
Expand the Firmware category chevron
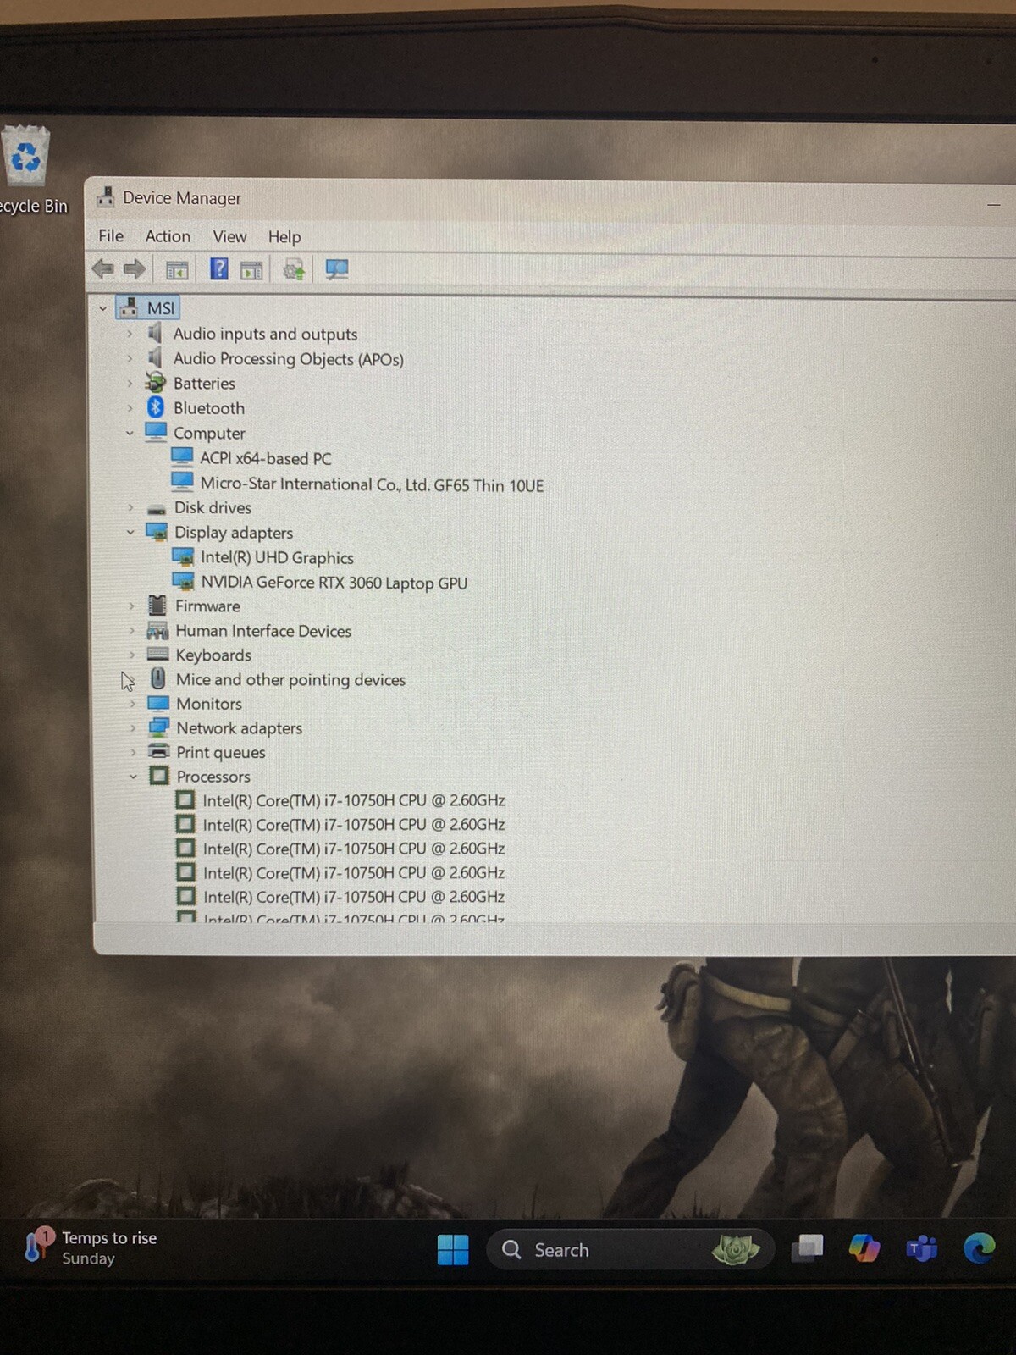coord(131,606)
